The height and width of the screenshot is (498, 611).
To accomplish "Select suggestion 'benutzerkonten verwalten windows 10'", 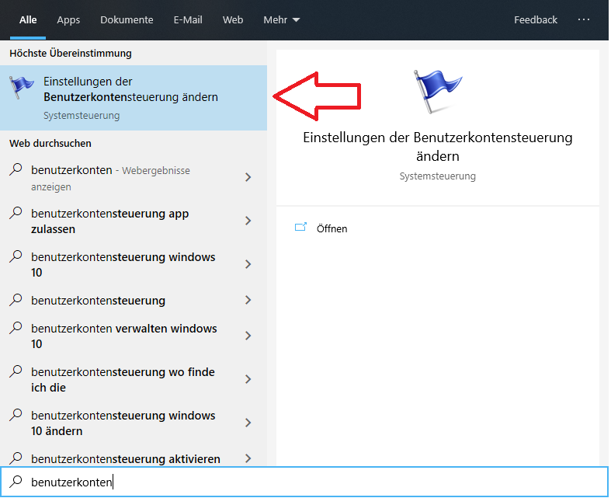I will pyautogui.click(x=134, y=336).
